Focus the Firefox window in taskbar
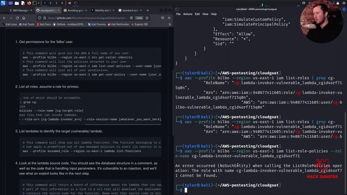 pos(69,3)
